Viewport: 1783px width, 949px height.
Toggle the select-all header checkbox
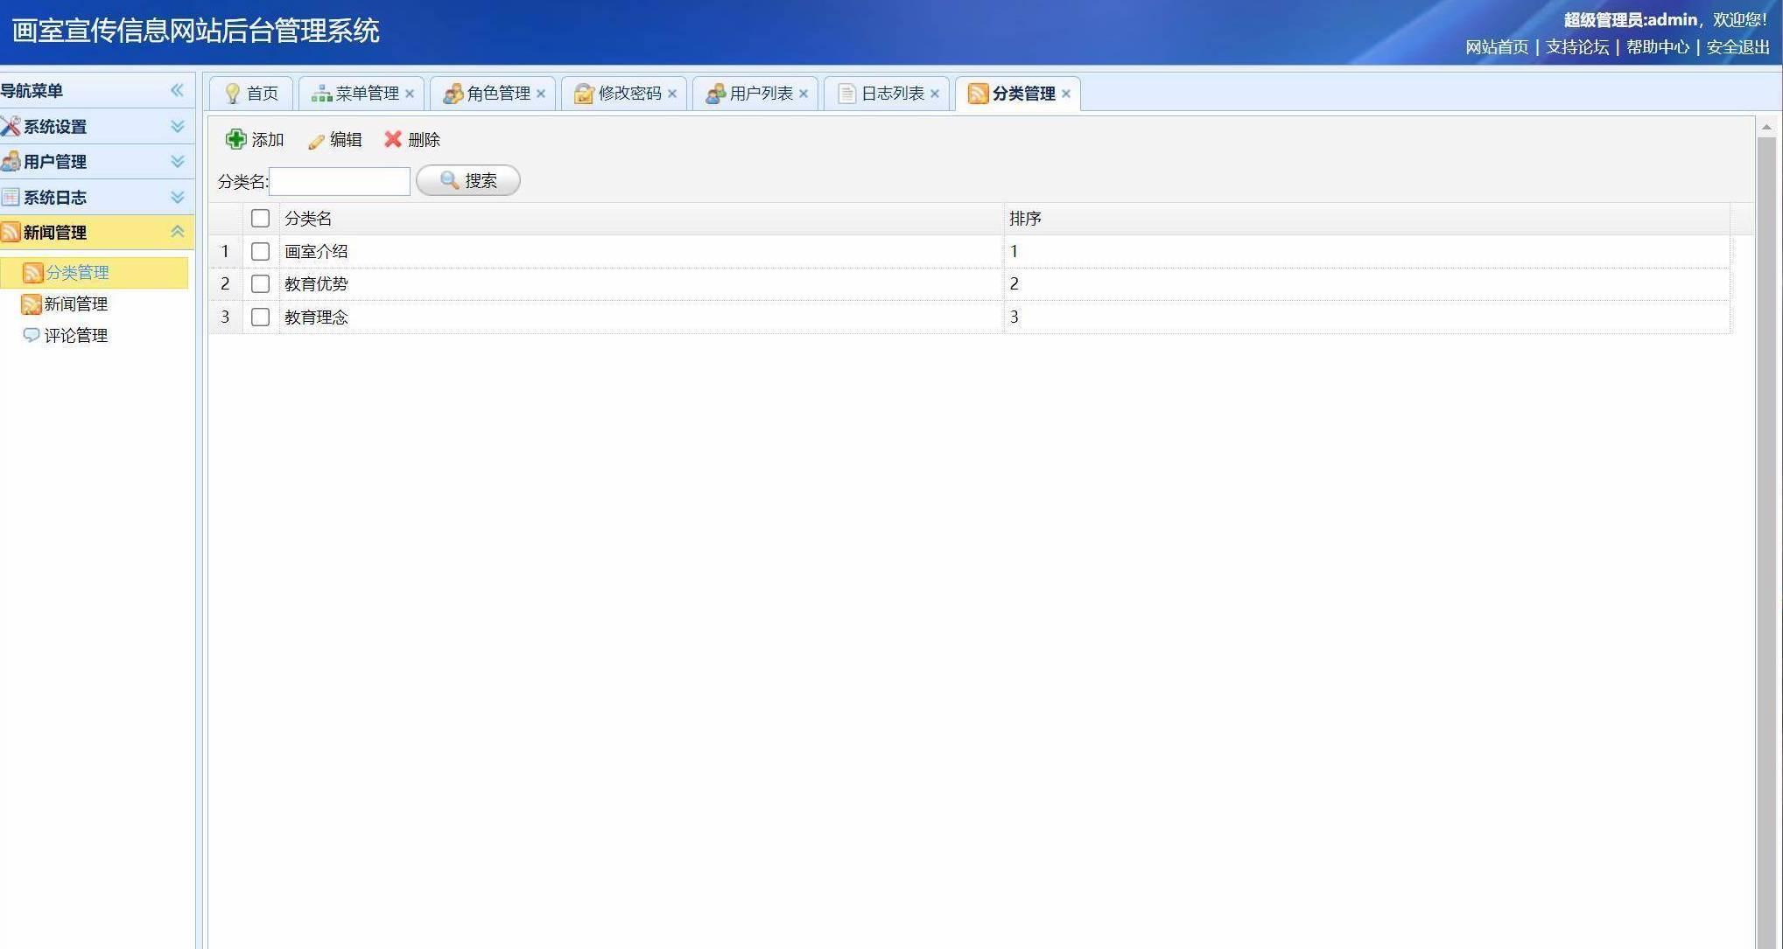pyautogui.click(x=260, y=218)
